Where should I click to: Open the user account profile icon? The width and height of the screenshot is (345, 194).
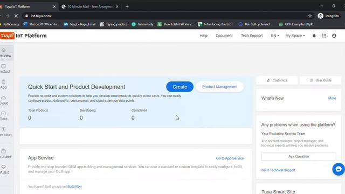click(334, 36)
